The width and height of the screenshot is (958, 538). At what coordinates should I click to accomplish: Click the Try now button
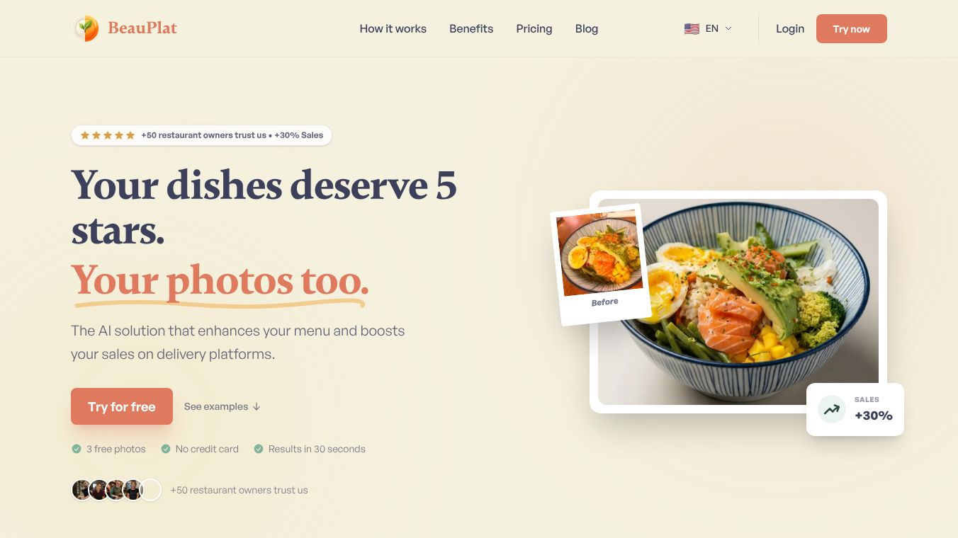(x=852, y=29)
